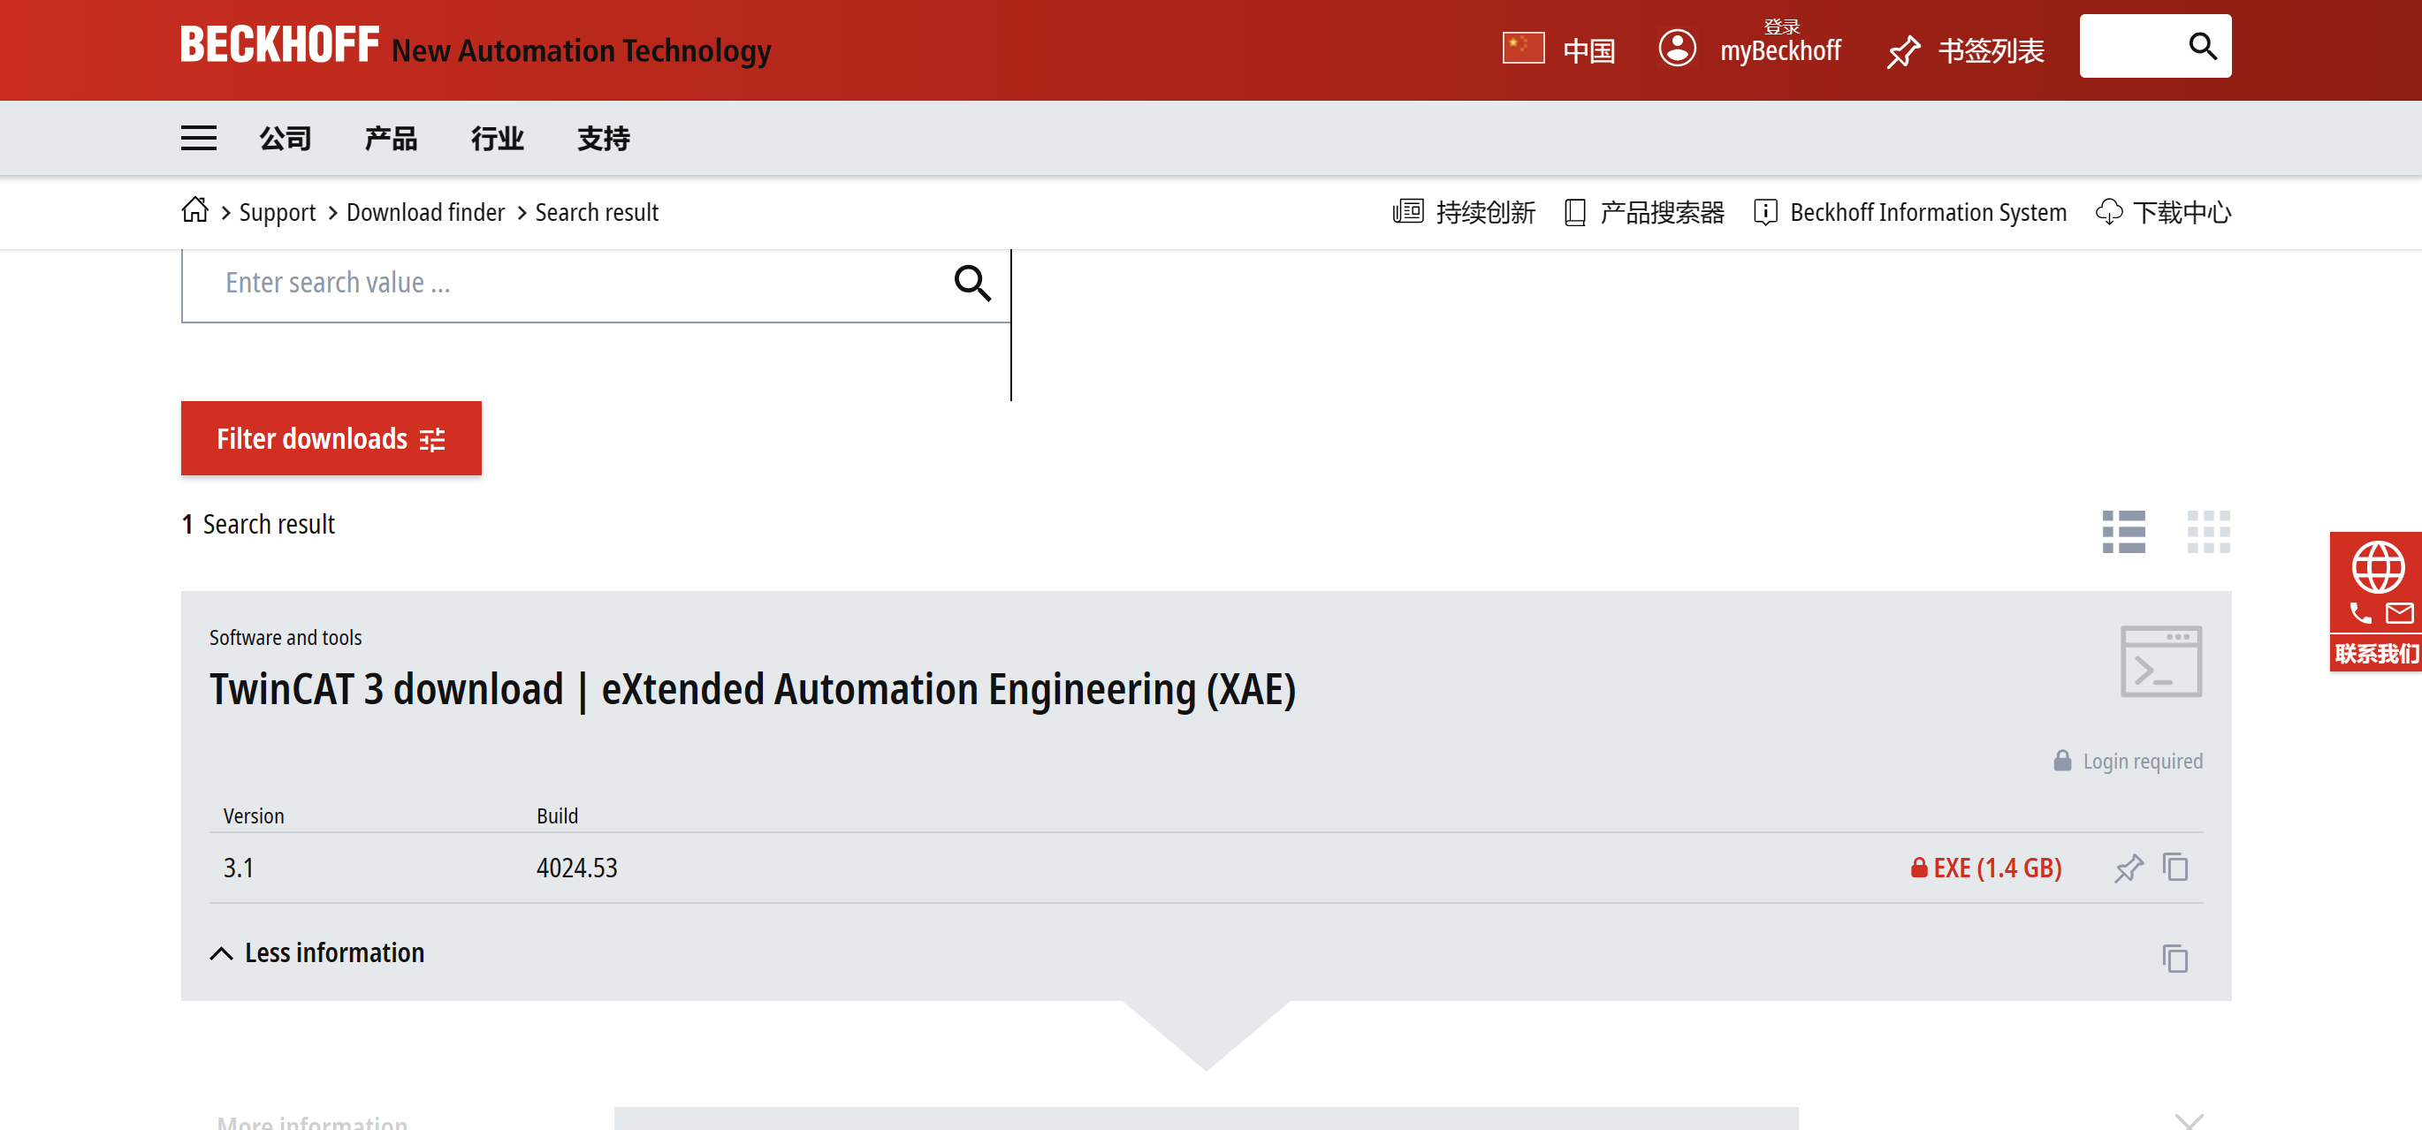The height and width of the screenshot is (1130, 2422).
Task: Open the 联系我们 contact panel
Action: tap(2376, 654)
